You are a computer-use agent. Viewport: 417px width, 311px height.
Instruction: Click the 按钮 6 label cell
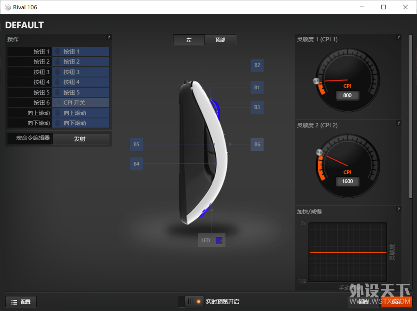[29, 103]
